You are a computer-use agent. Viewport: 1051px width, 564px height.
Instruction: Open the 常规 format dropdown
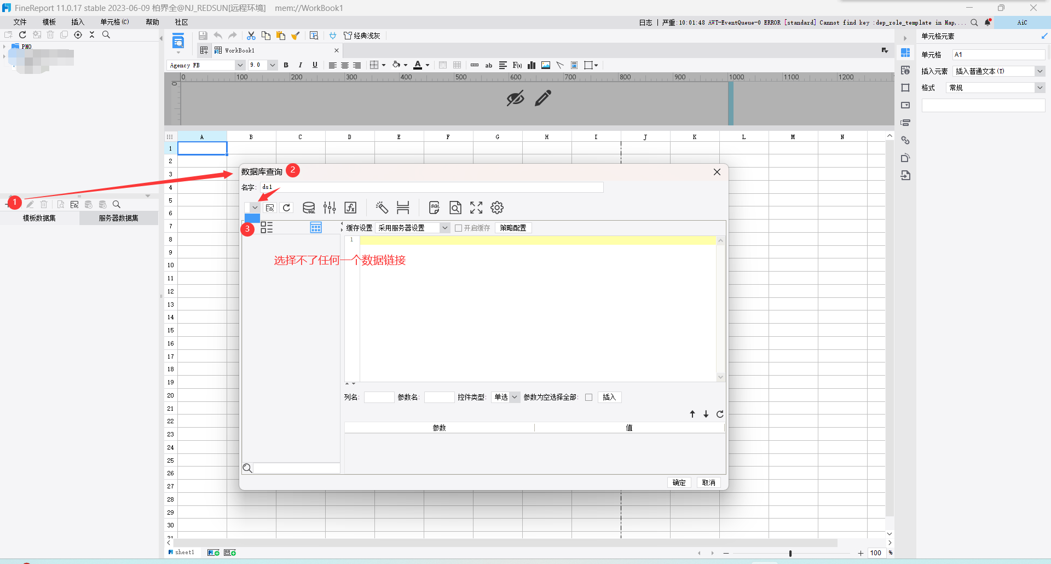tap(1040, 88)
